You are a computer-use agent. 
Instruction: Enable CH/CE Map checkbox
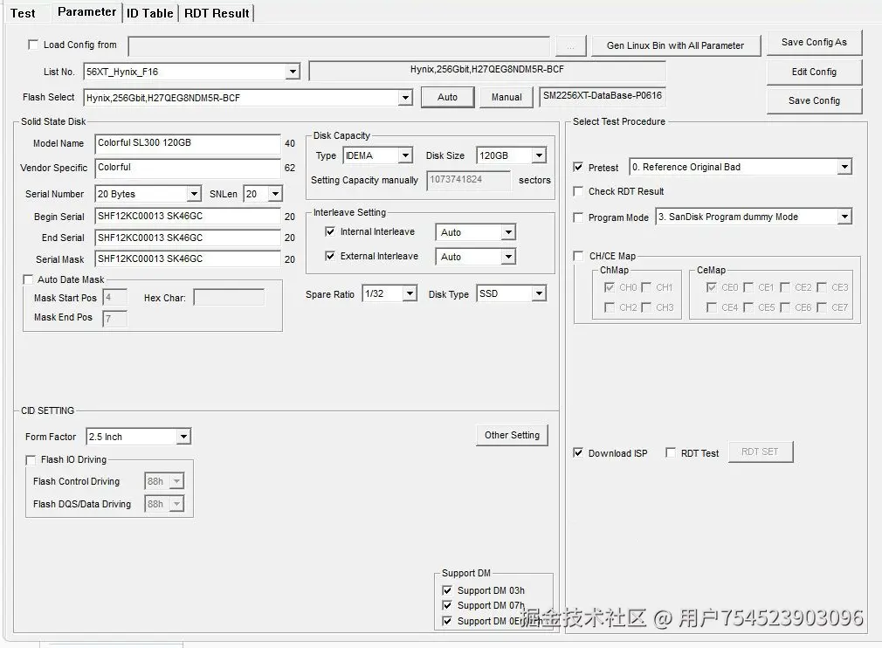coord(578,256)
